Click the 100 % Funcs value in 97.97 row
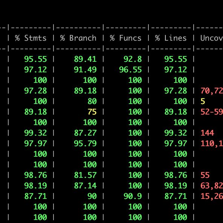Viewport: 223px width, 223px height. coord(135,144)
